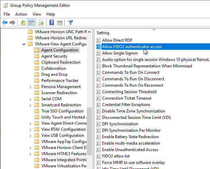Screen dimensions: 210x169
Task: Open the Help toolbar icon
Action: point(52,22)
